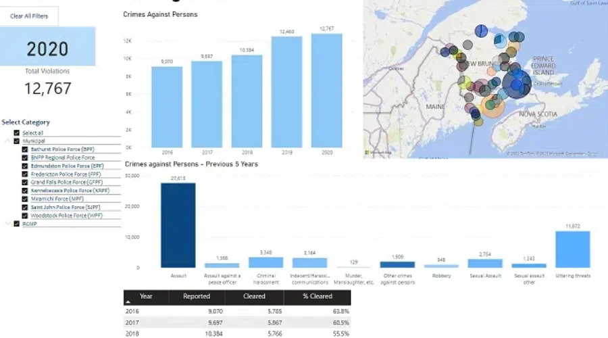Click the 10,384 reported table cell

click(x=214, y=334)
